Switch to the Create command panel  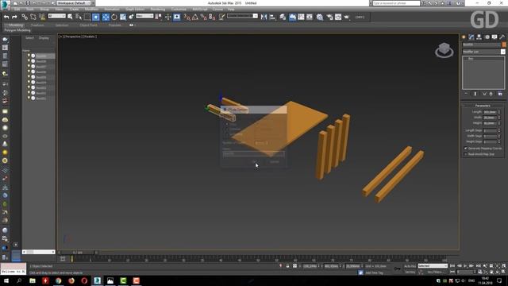(x=464, y=37)
